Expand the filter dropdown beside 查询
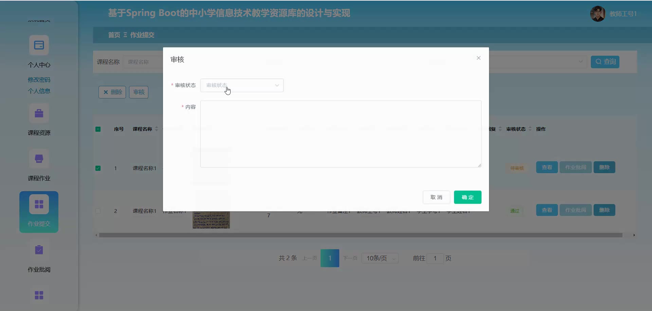The image size is (652, 311). pos(580,62)
